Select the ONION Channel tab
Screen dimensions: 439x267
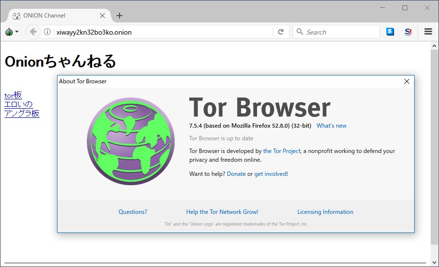60,16
